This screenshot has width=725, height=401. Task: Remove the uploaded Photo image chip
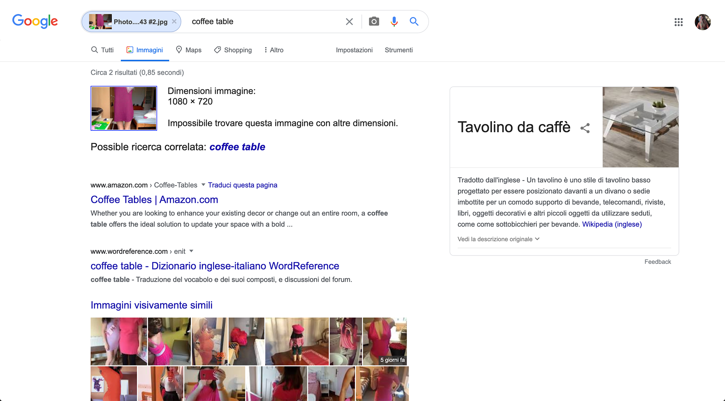(x=174, y=21)
